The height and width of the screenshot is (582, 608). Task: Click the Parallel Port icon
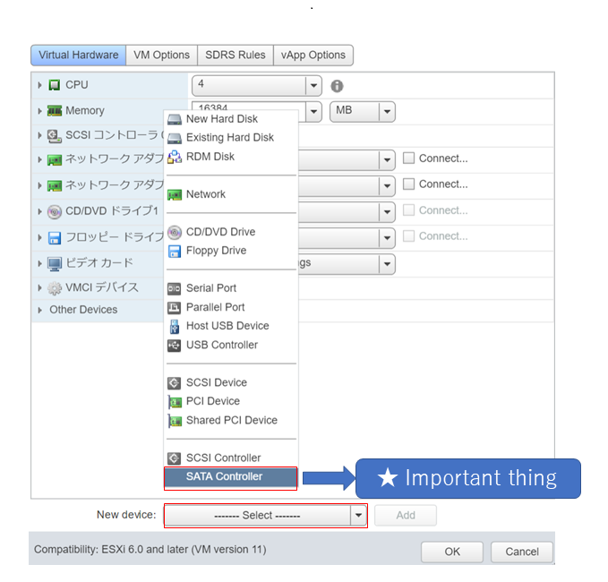(x=174, y=308)
